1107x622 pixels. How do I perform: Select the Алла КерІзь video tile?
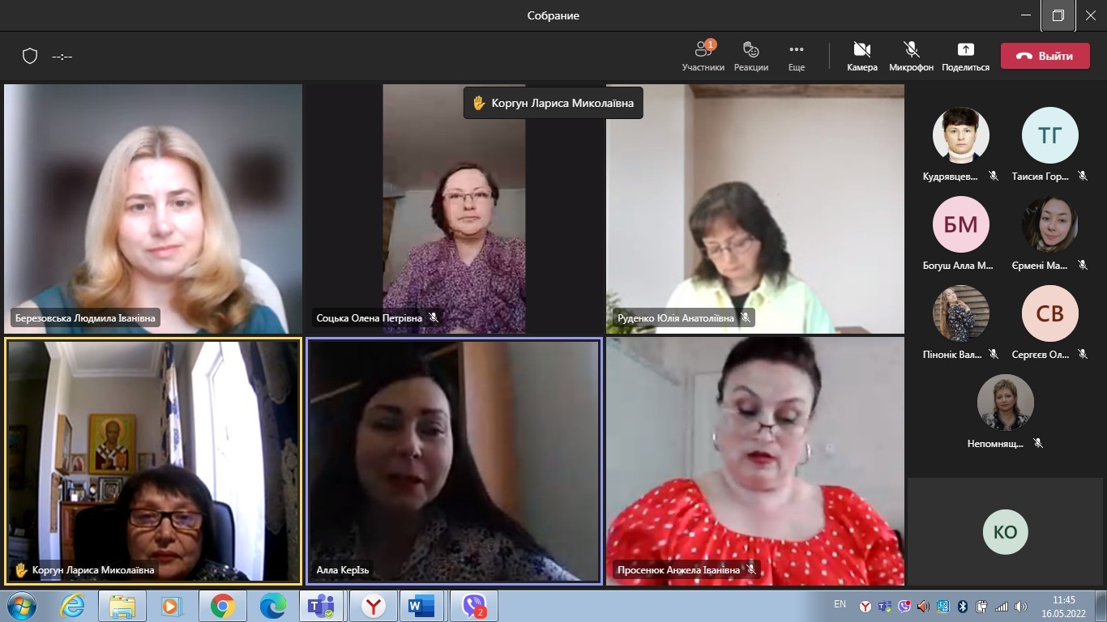click(454, 461)
